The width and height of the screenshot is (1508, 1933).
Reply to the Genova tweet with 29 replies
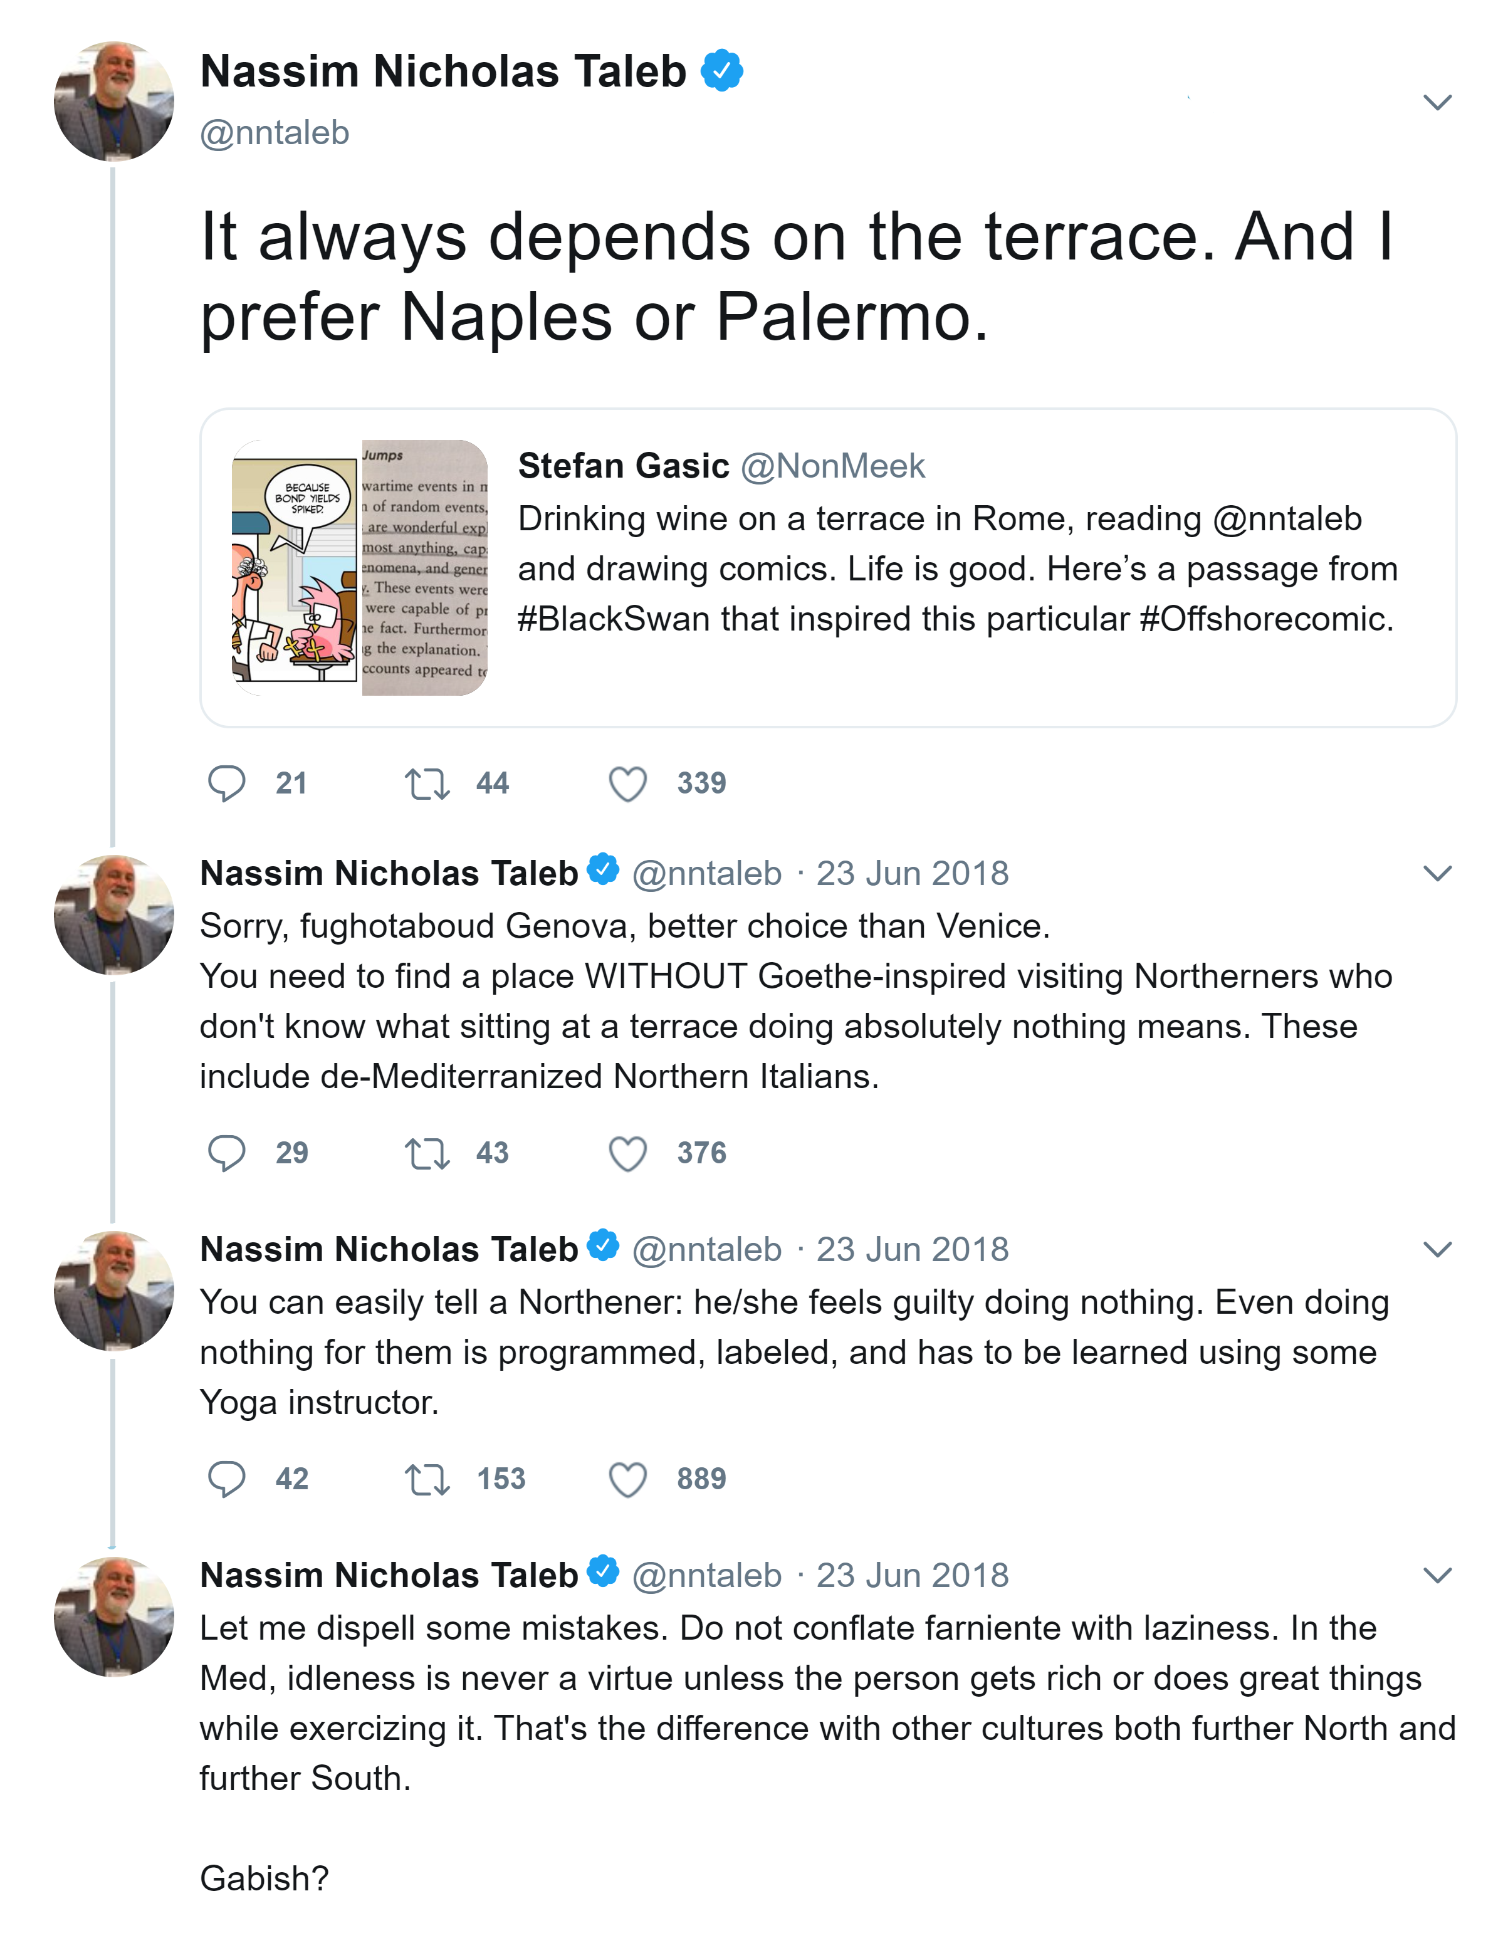tap(226, 1153)
